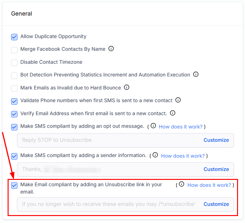The height and width of the screenshot is (223, 245).
Task: Tick Mark Emails as Invalid checkbox
Action: 14,88
